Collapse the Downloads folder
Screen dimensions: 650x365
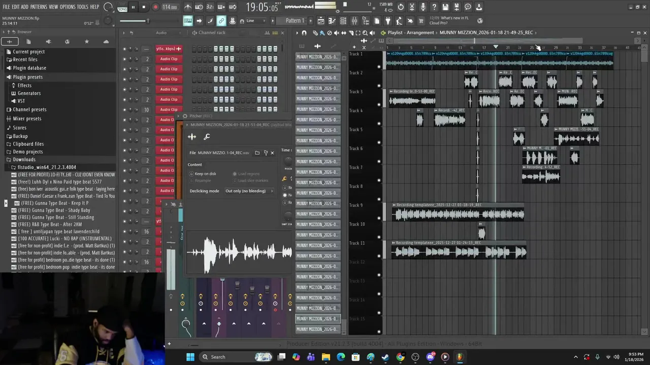point(24,160)
